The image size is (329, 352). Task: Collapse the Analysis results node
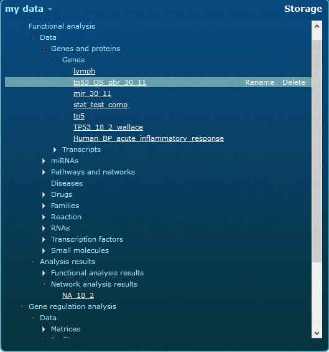[33, 262]
